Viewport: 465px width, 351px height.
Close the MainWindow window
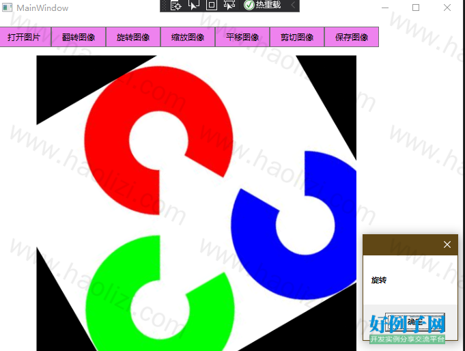click(447, 8)
